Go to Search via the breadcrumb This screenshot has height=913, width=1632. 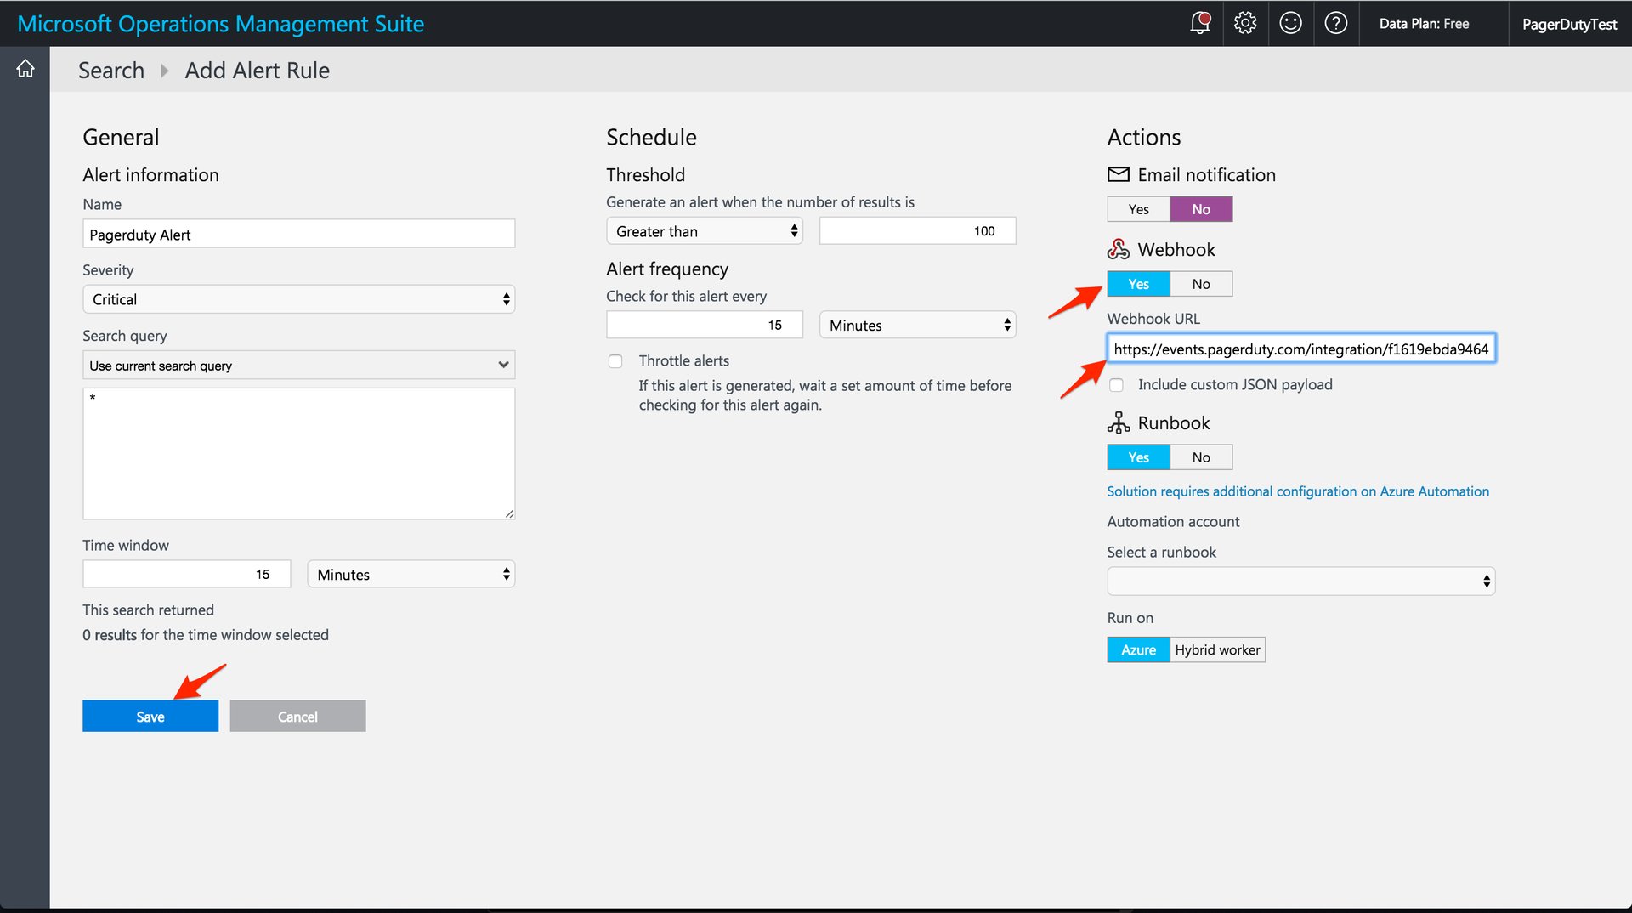pos(111,70)
